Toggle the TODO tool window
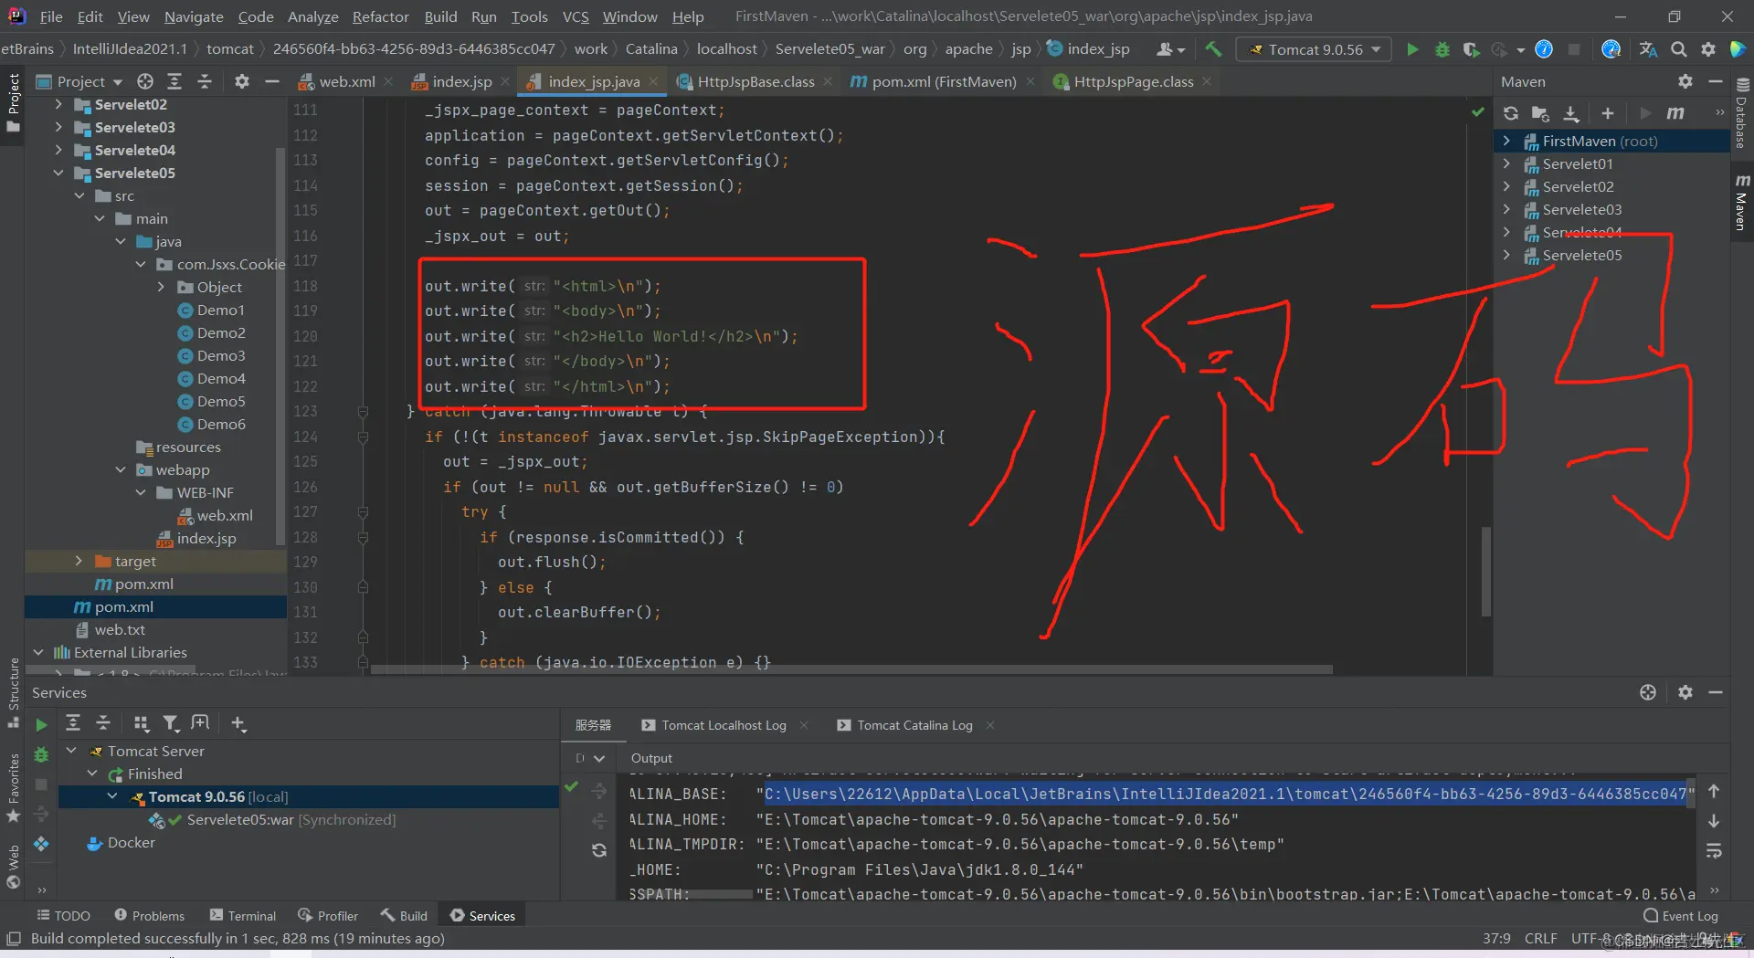1754x958 pixels. tap(63, 916)
